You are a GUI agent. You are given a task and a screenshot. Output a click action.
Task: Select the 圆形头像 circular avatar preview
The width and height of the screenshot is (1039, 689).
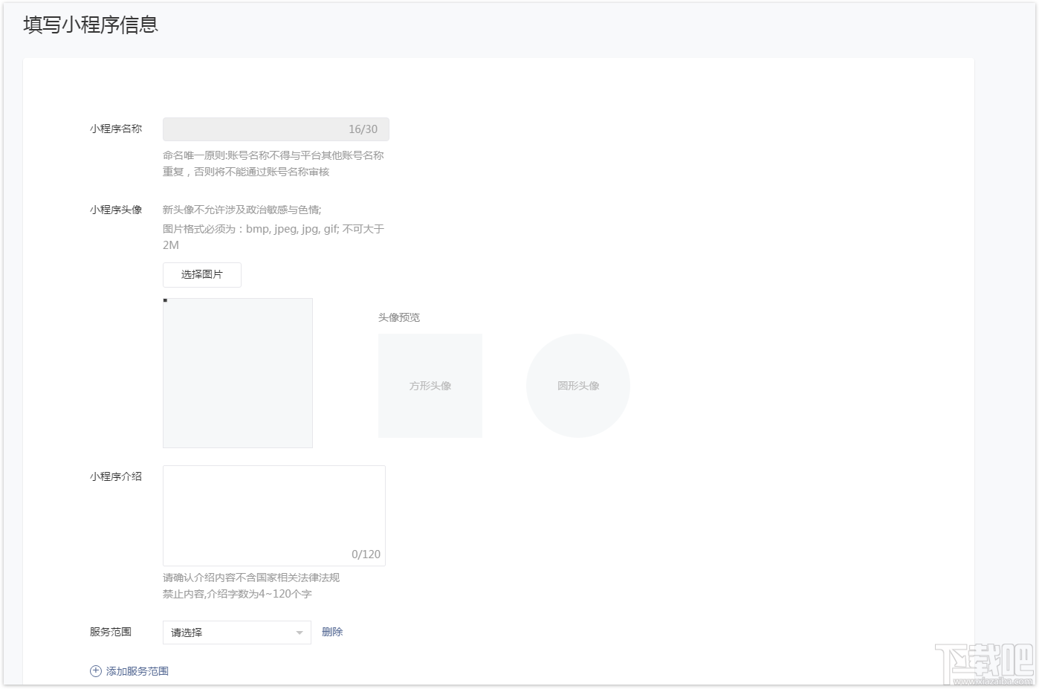point(578,385)
